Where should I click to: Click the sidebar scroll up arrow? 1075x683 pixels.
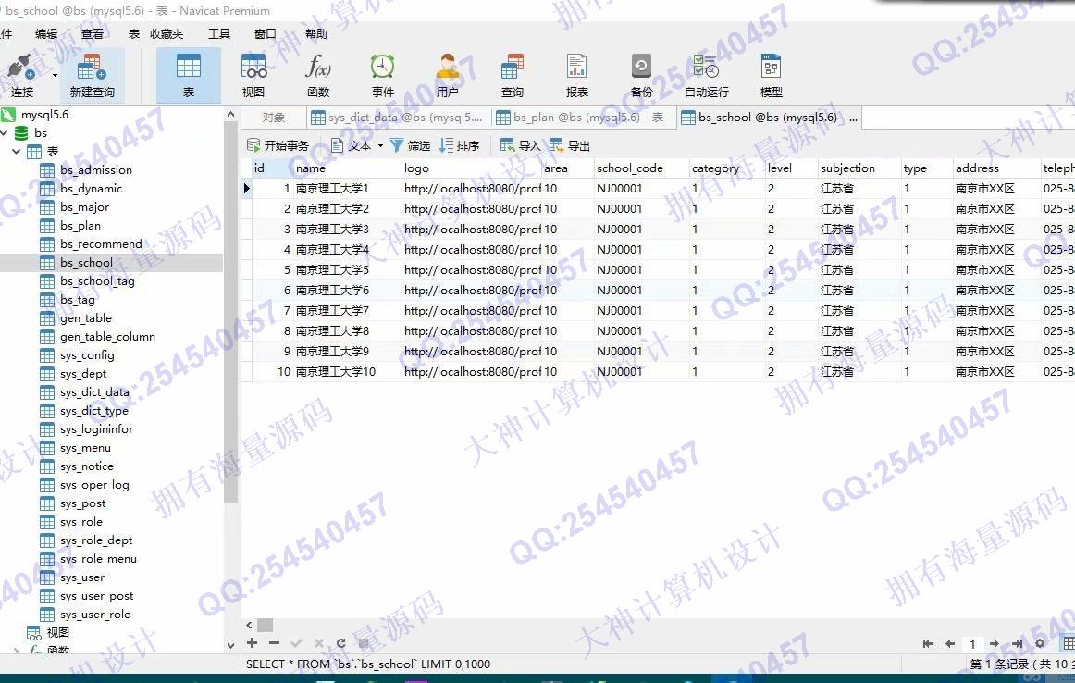[230, 115]
